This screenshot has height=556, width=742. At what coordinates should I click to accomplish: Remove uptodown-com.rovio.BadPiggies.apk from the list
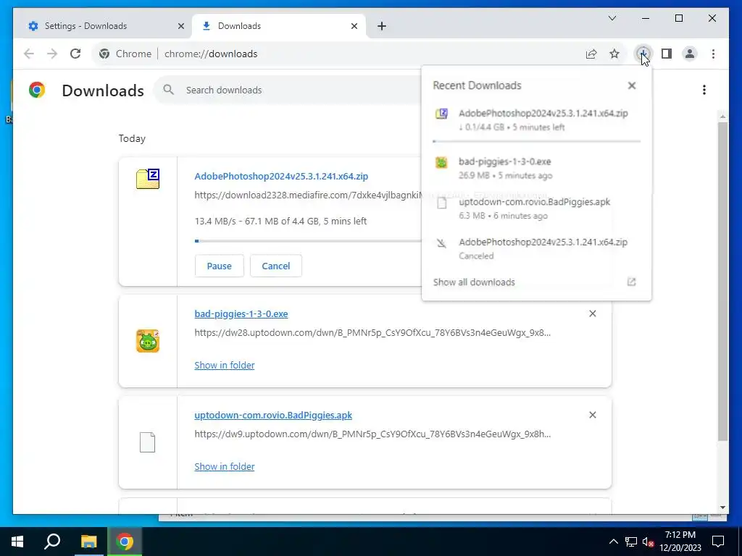click(593, 415)
